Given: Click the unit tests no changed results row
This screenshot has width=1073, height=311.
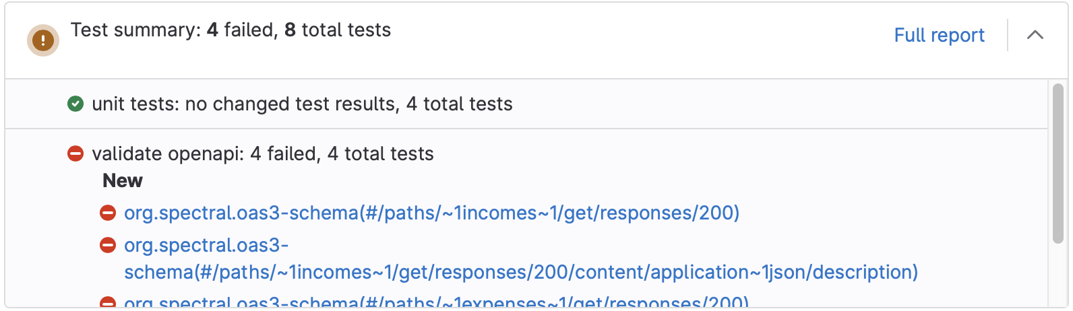Looking at the screenshot, I should (x=526, y=104).
